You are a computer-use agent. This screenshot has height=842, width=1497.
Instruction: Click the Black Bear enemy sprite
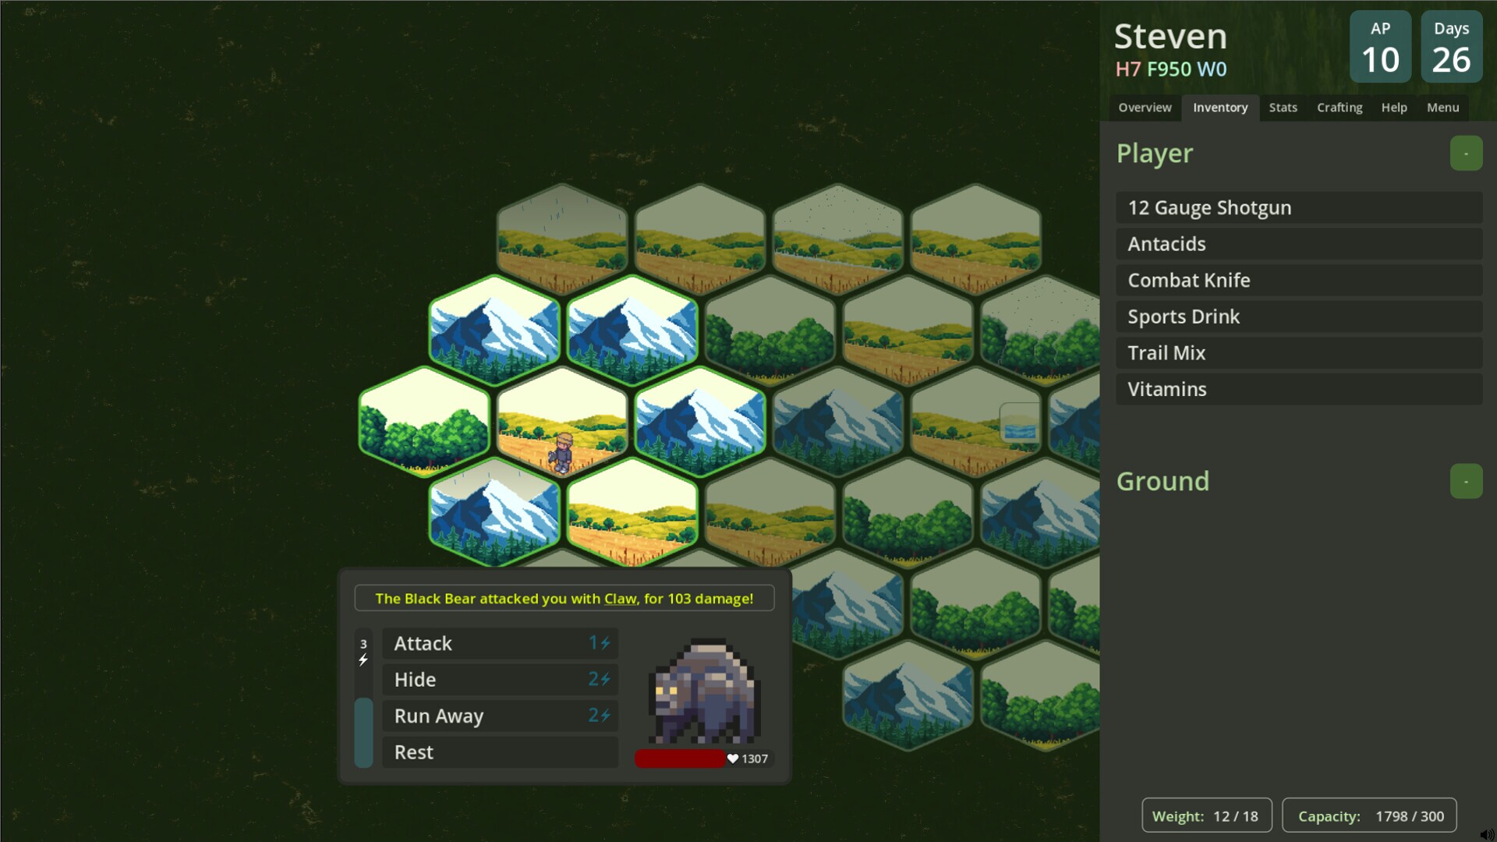tap(703, 692)
